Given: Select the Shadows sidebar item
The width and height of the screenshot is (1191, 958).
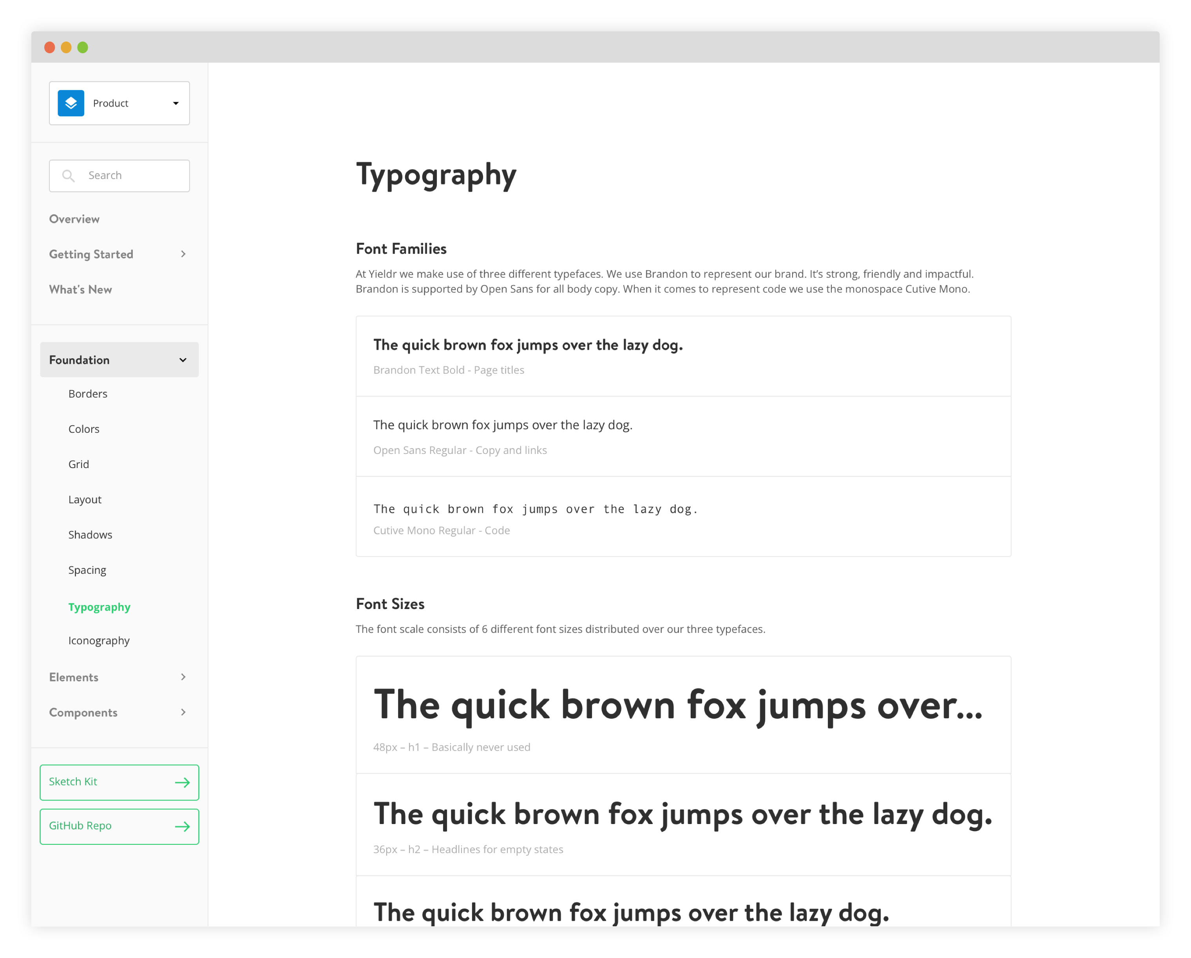Looking at the screenshot, I should (x=90, y=535).
